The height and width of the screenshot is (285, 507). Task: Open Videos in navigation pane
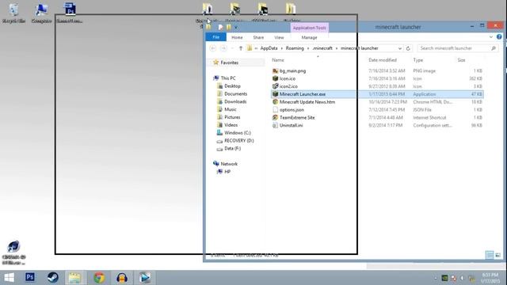click(231, 125)
